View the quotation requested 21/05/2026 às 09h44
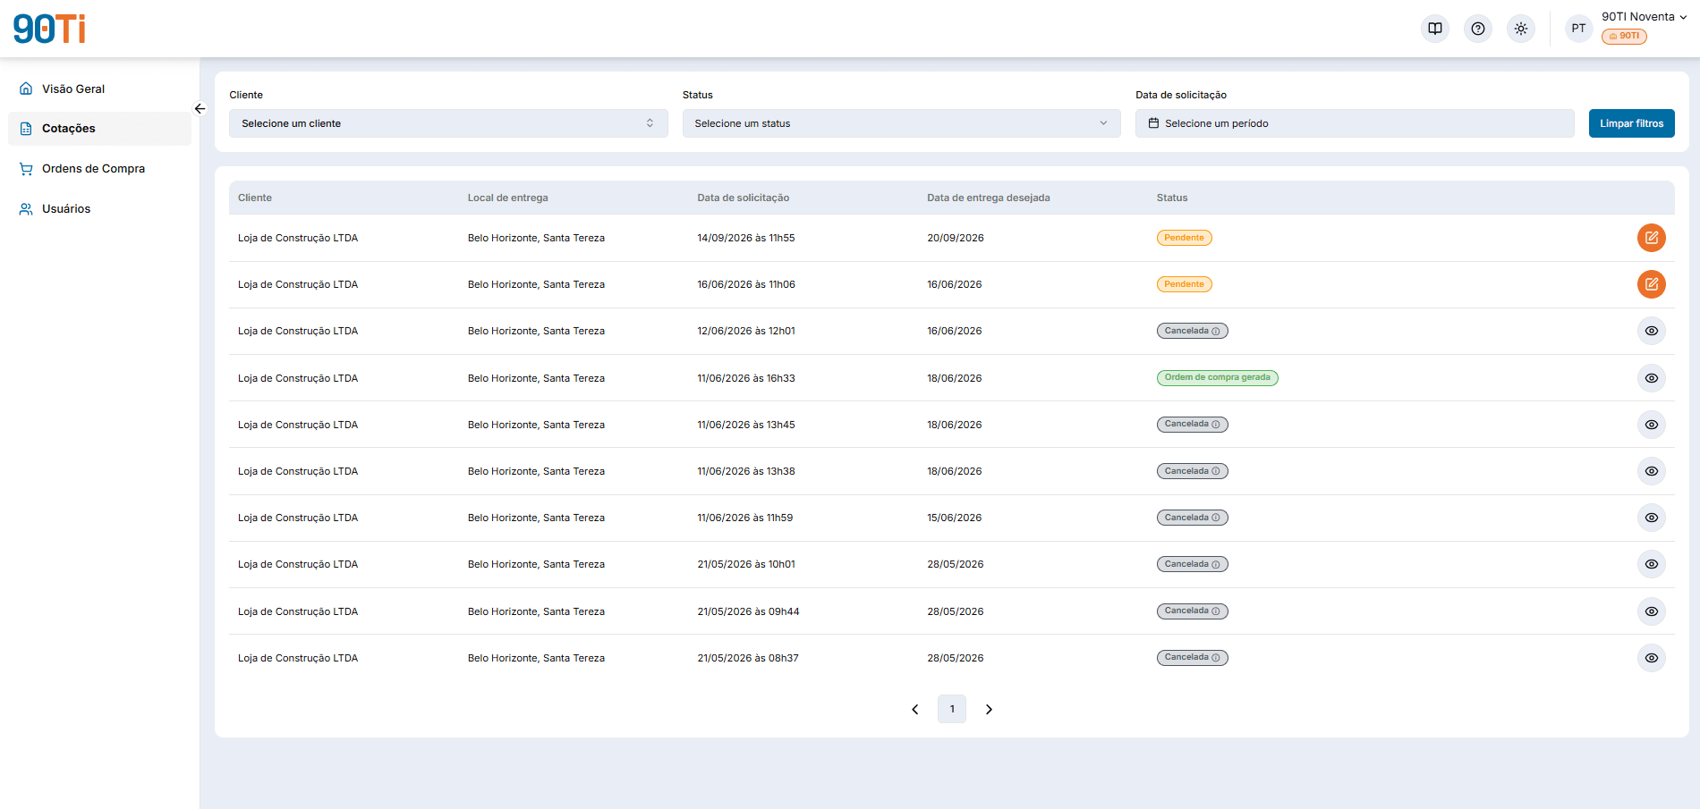Image resolution: width=1700 pixels, height=809 pixels. (x=1652, y=611)
